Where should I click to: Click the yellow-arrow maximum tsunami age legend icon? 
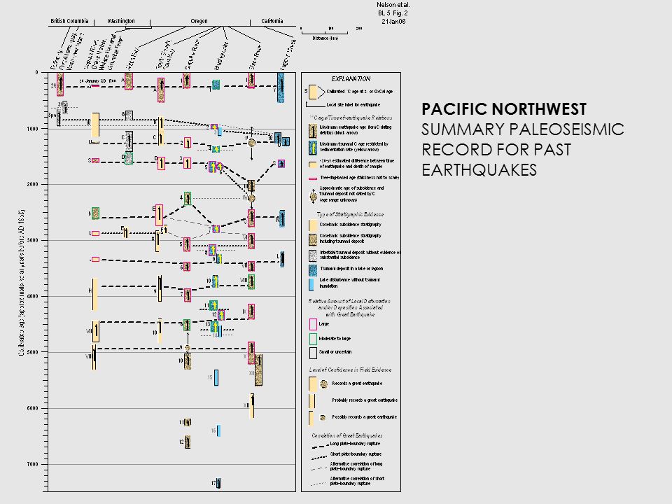point(313,148)
